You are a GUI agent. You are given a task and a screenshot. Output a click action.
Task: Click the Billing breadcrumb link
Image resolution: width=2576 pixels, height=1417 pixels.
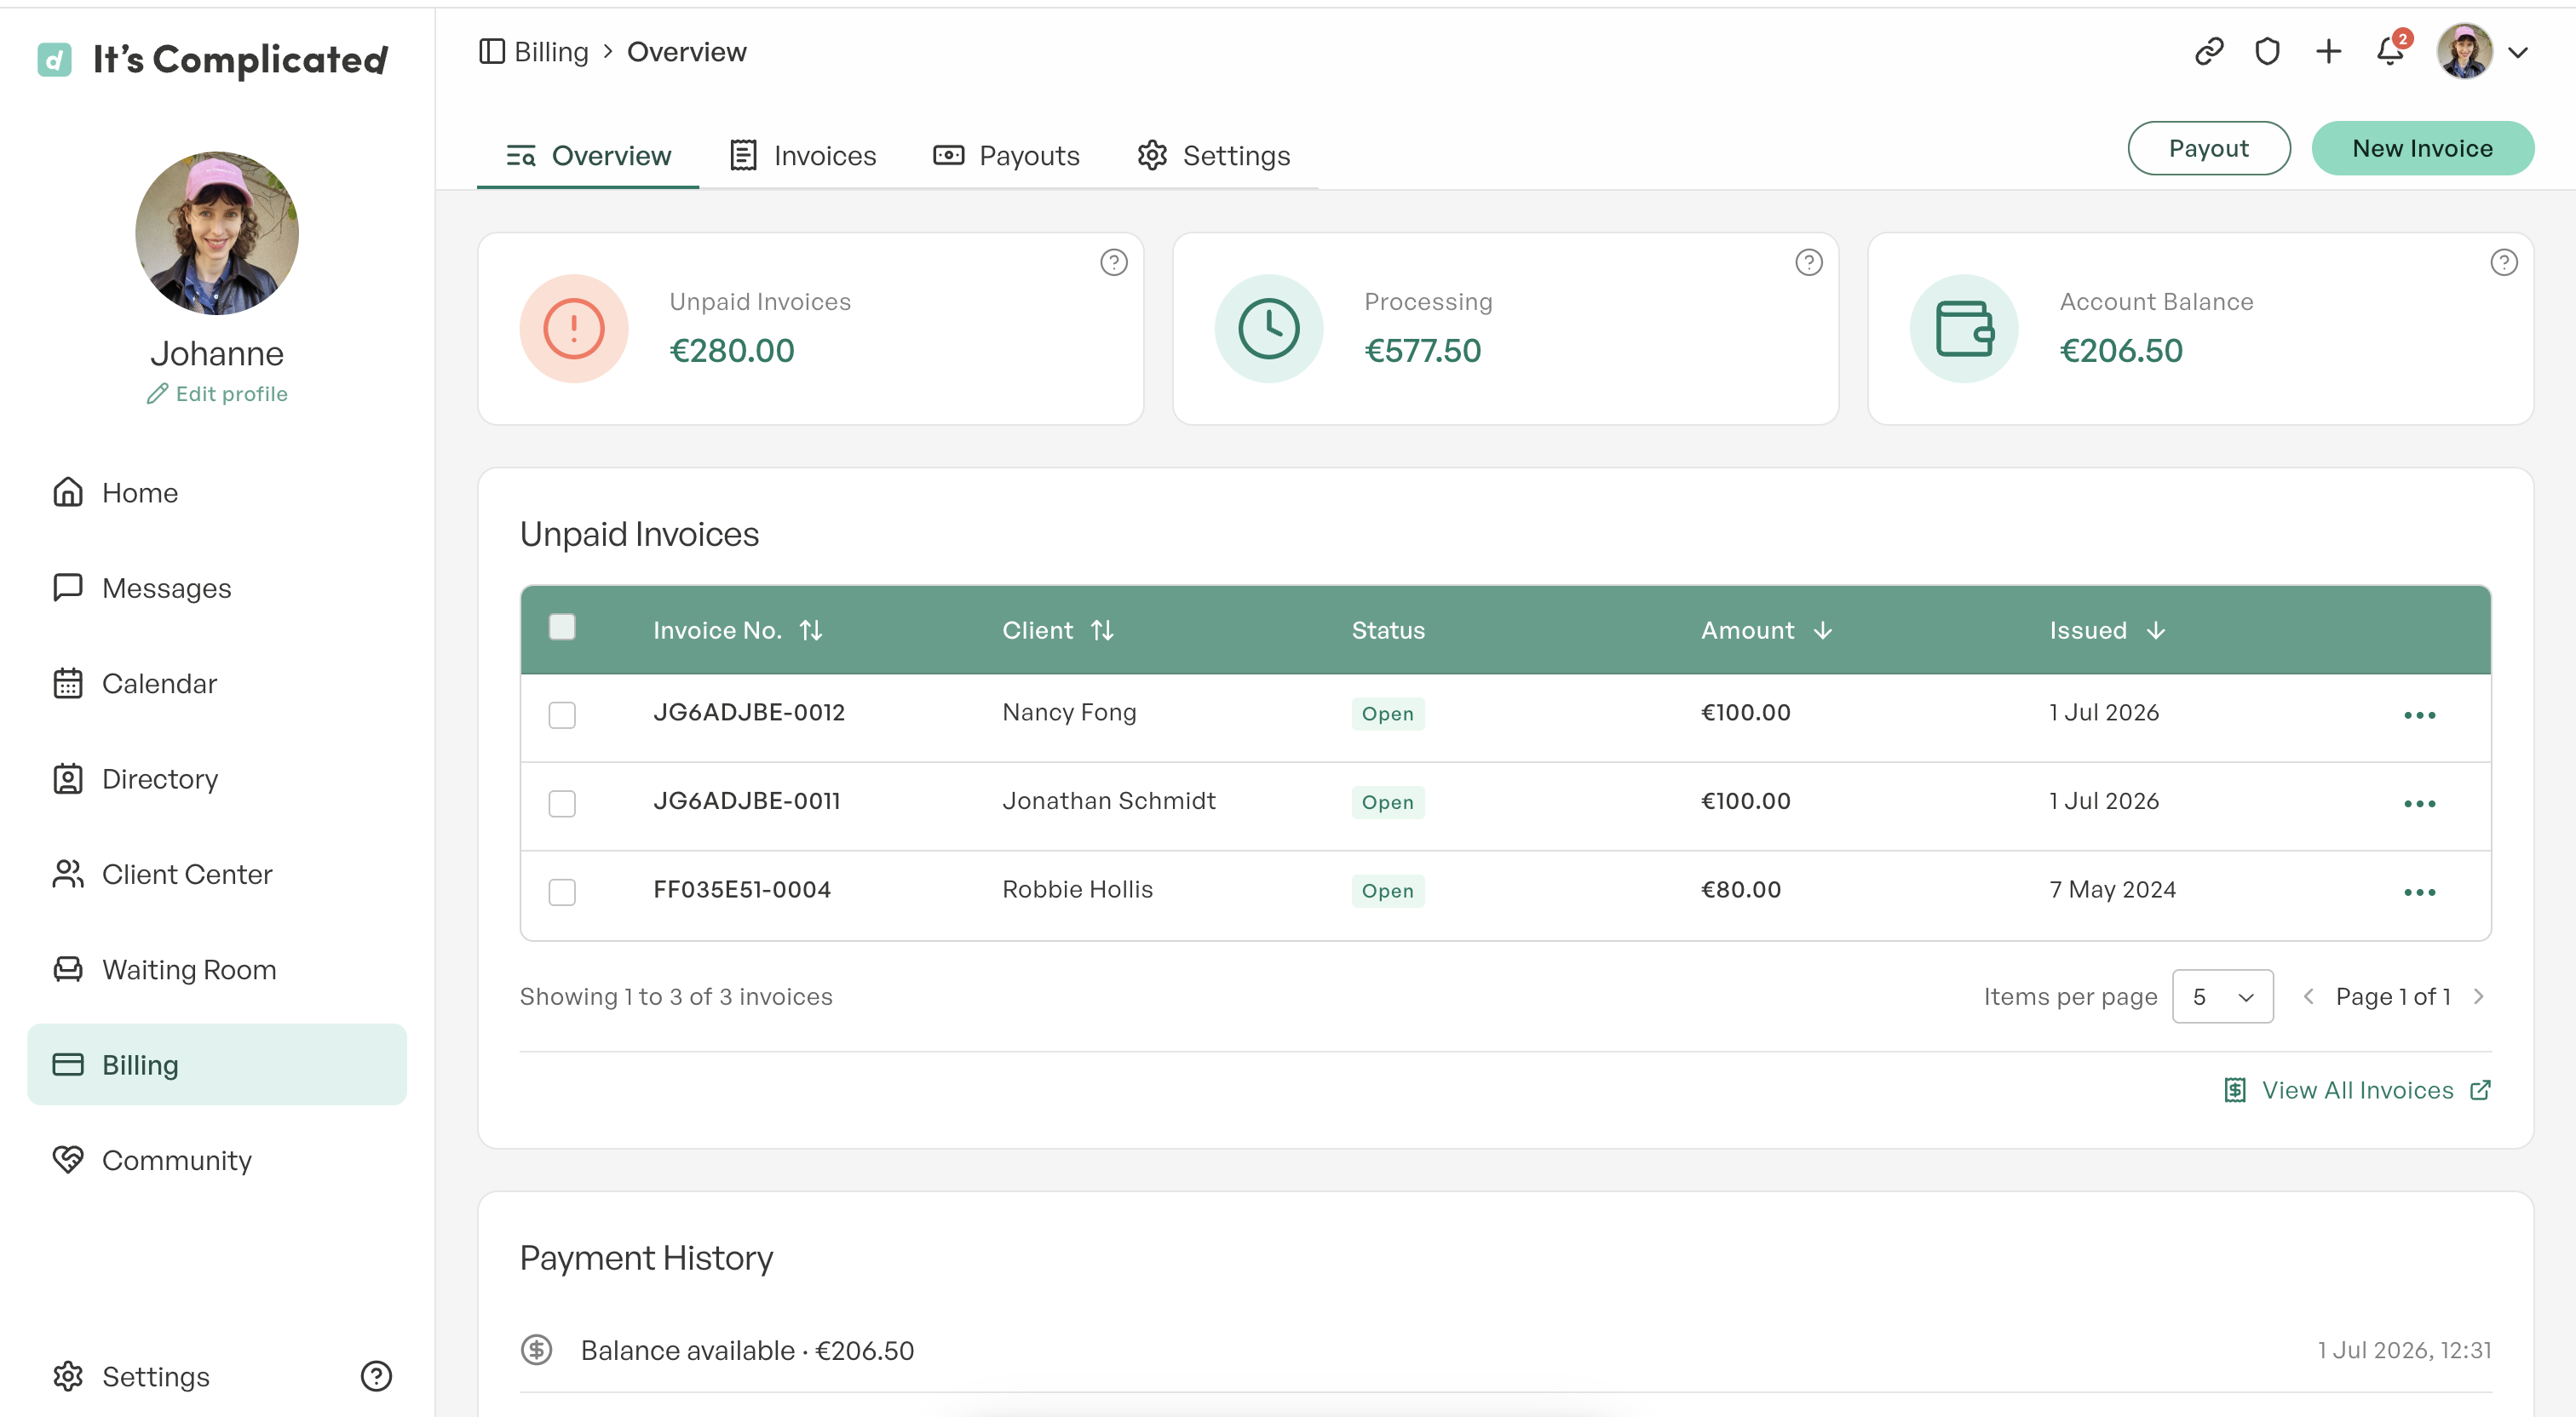(x=551, y=52)
